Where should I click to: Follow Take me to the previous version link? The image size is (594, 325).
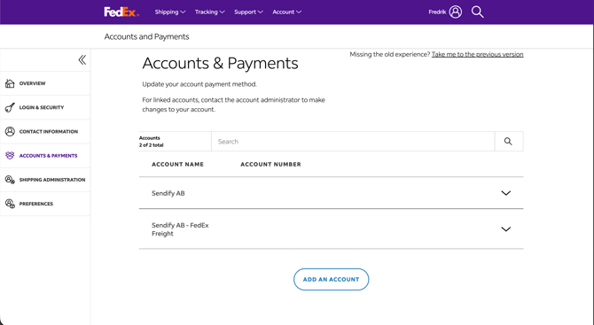[x=477, y=54]
